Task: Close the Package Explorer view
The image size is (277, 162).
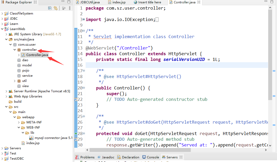Action: coord(35,2)
